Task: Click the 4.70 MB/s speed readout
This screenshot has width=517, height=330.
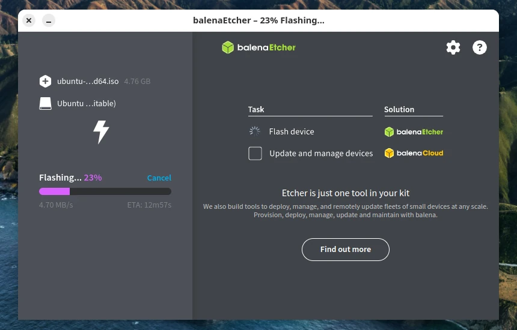Action: [x=56, y=205]
